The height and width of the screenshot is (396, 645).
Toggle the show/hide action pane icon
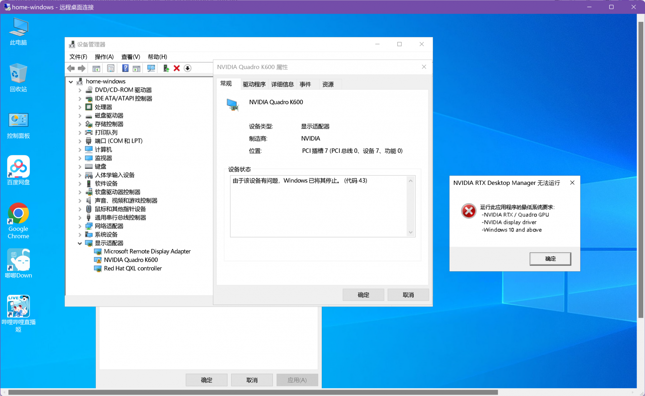click(x=136, y=68)
